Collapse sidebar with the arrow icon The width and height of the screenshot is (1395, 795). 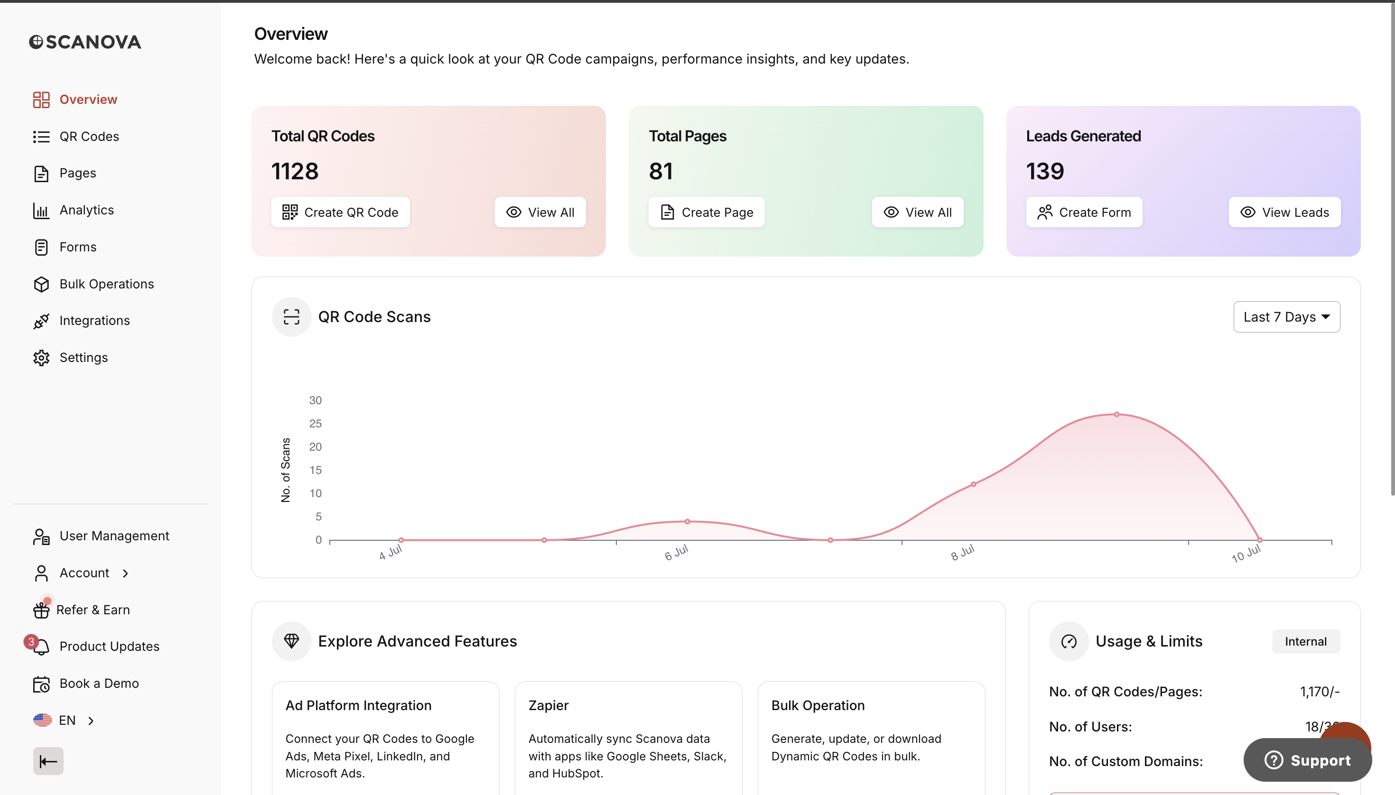point(48,761)
